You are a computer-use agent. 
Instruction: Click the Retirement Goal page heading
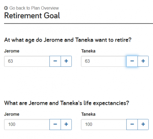pyautogui.click(x=32, y=16)
